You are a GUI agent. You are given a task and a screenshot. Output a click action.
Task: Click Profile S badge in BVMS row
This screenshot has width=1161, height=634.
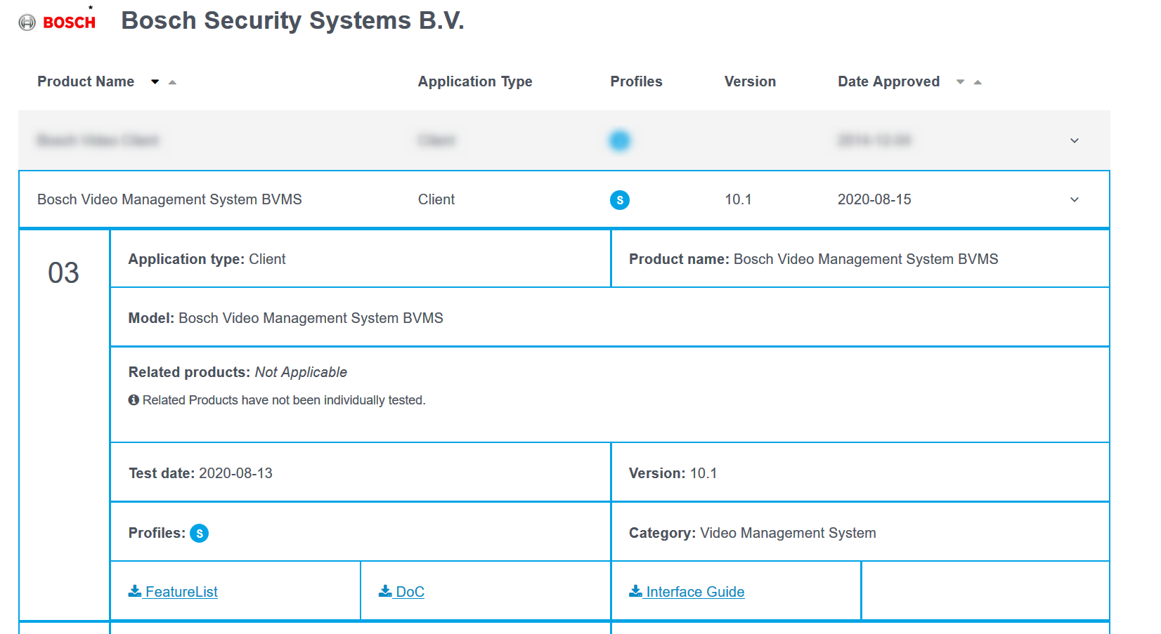point(619,200)
